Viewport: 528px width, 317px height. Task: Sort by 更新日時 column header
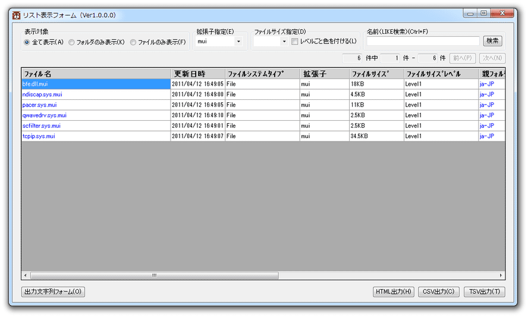pos(198,73)
